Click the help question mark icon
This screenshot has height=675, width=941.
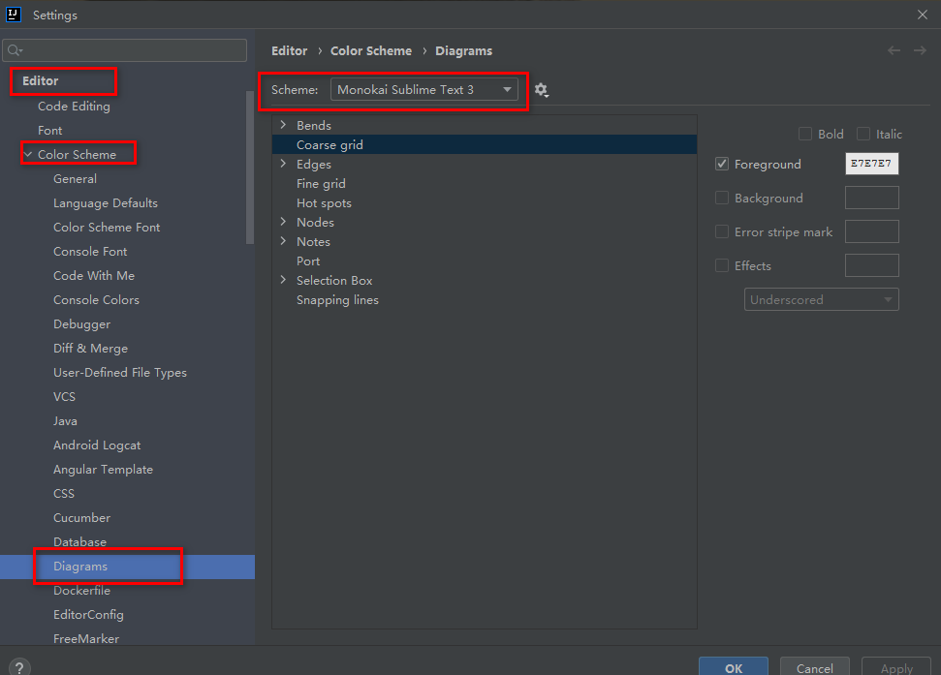pyautogui.click(x=19, y=667)
